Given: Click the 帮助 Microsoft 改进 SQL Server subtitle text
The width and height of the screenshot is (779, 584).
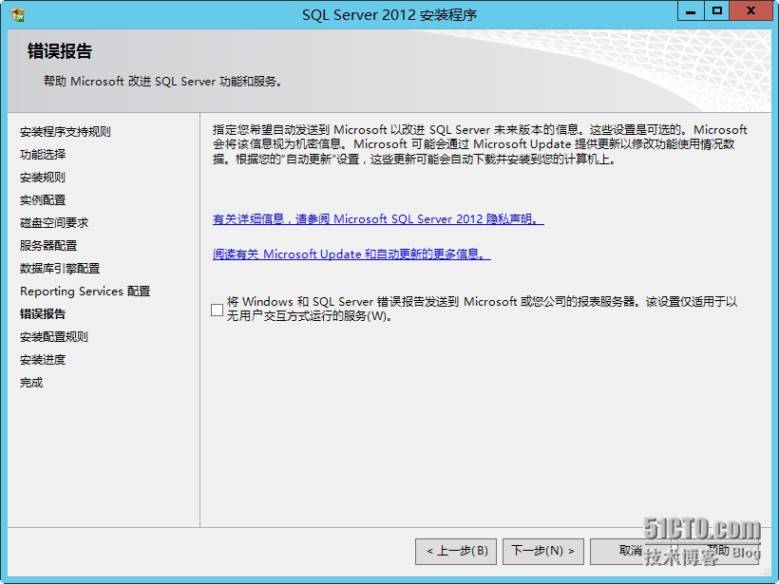Looking at the screenshot, I should tap(163, 82).
